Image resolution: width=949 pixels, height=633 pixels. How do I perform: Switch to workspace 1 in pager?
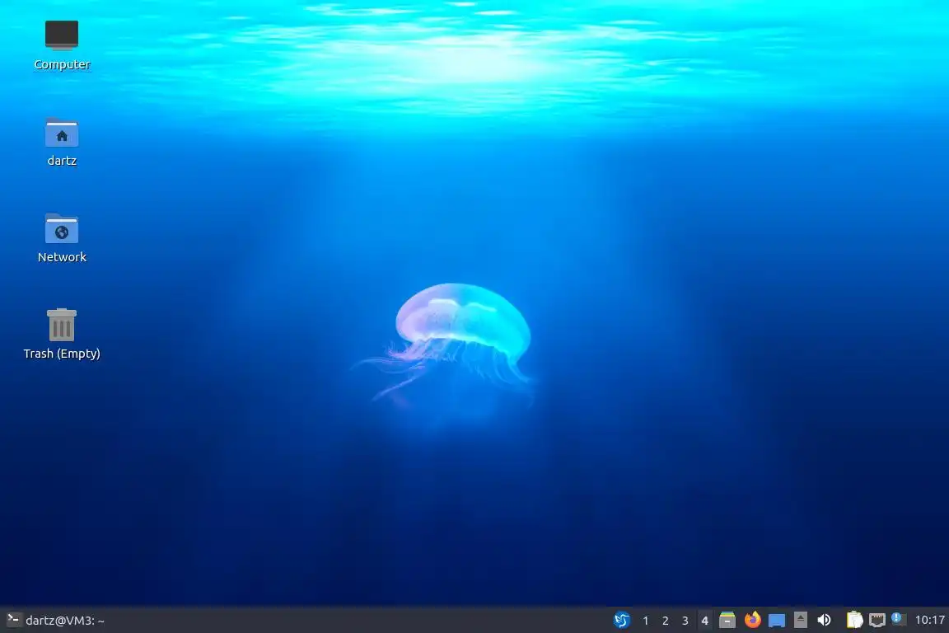(645, 621)
